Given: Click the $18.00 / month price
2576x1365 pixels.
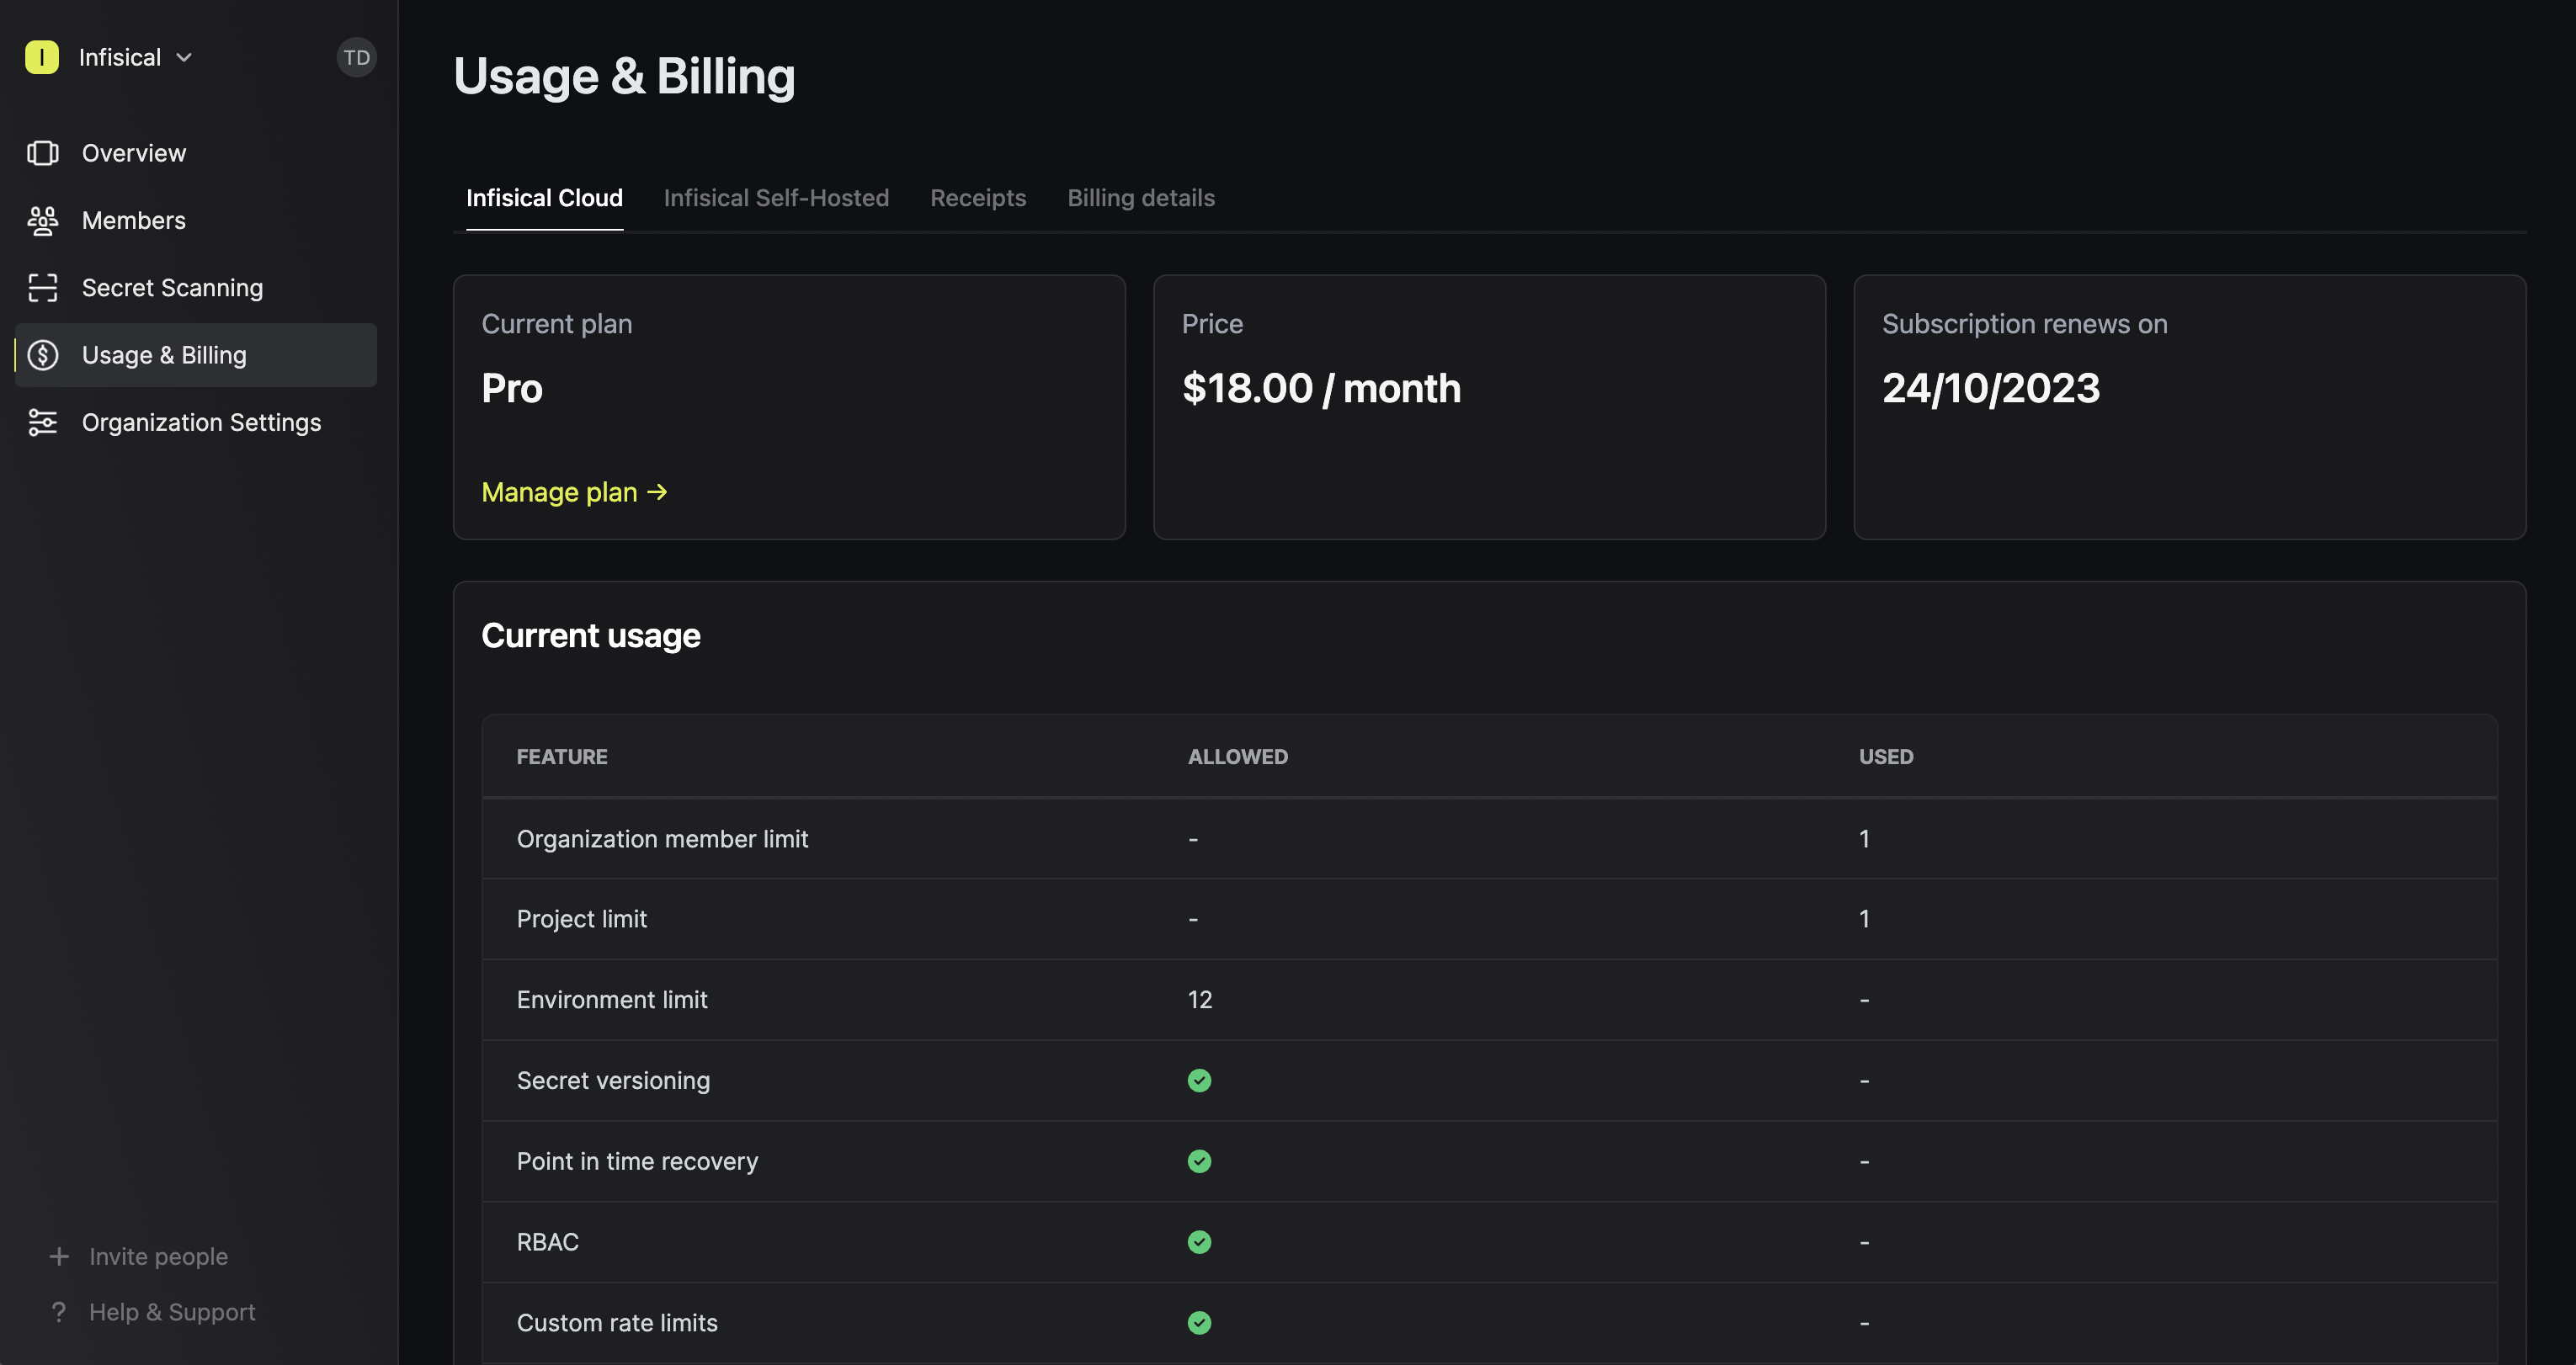Looking at the screenshot, I should pyautogui.click(x=1321, y=388).
